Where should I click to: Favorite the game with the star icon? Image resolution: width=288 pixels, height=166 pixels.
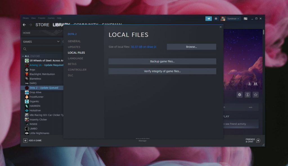[x=256, y=95]
